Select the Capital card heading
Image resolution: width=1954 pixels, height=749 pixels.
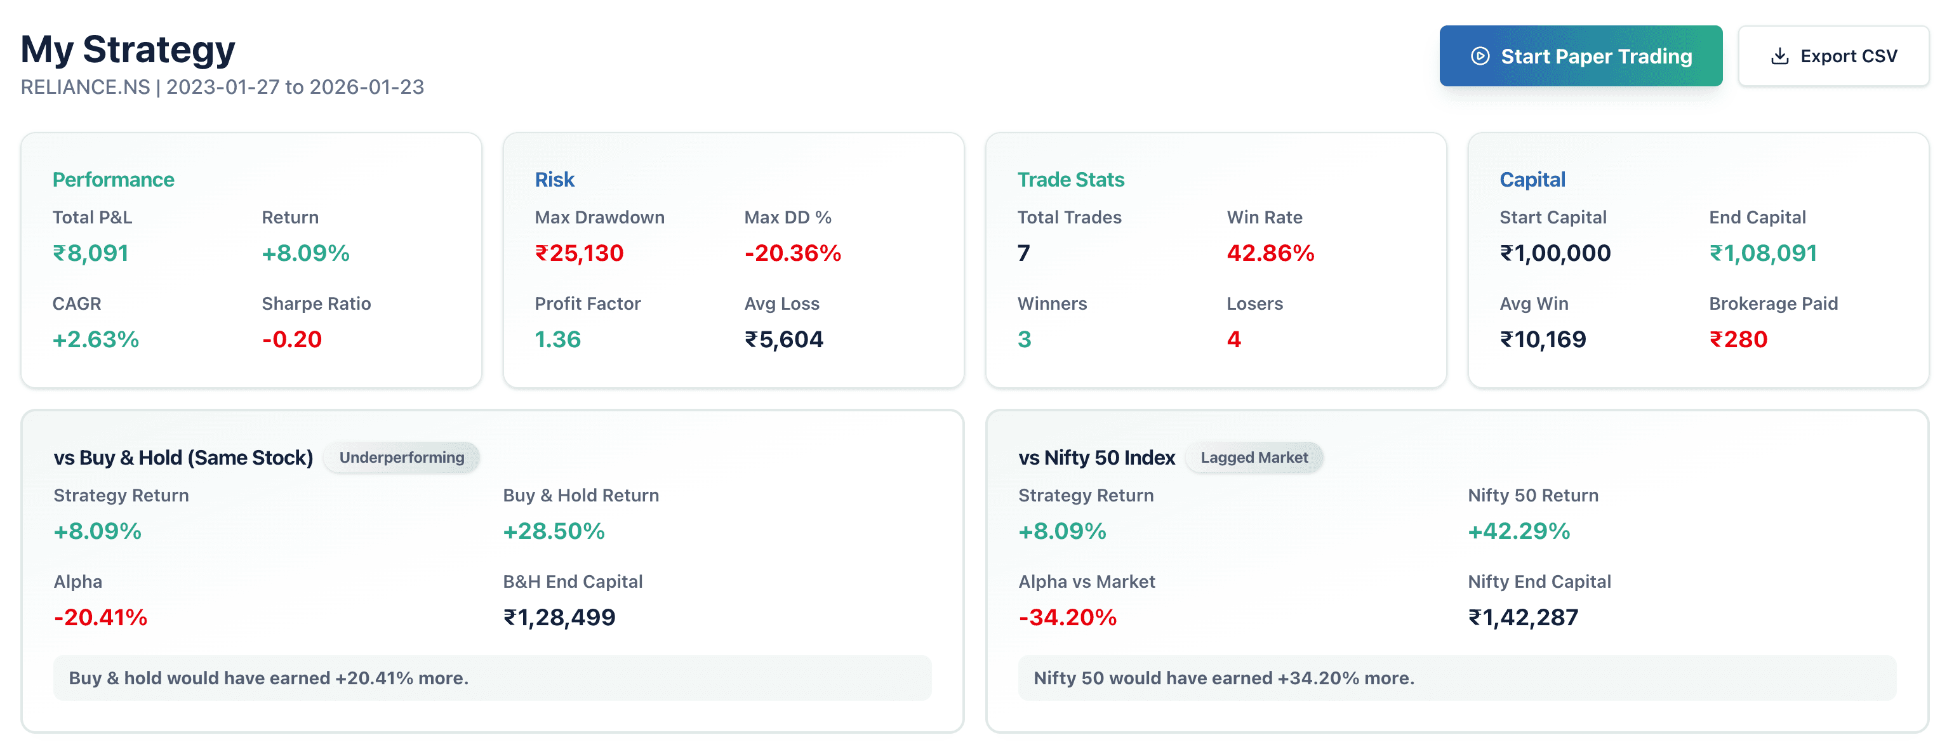pyautogui.click(x=1532, y=180)
